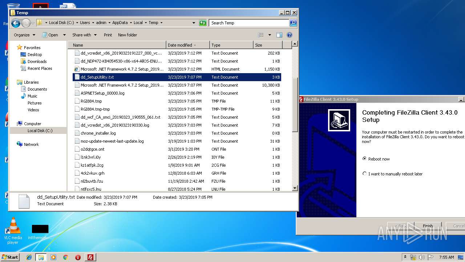Sort by the Name column header

(x=117, y=45)
